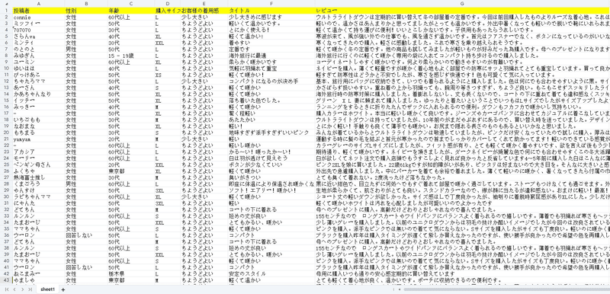Select the cell containing みゆぎん
Image resolution: width=610 pixels, height=294 pixels.
pos(39,56)
